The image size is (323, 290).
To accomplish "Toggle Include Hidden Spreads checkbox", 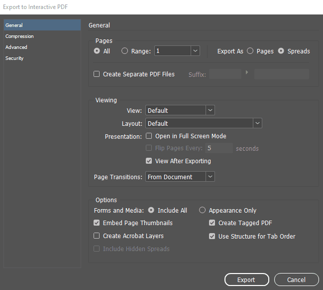I will [97, 249].
